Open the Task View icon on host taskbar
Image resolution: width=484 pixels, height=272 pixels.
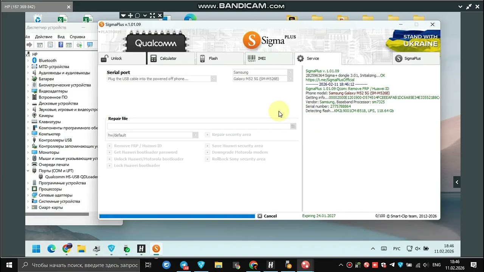pyautogui.click(x=149, y=265)
